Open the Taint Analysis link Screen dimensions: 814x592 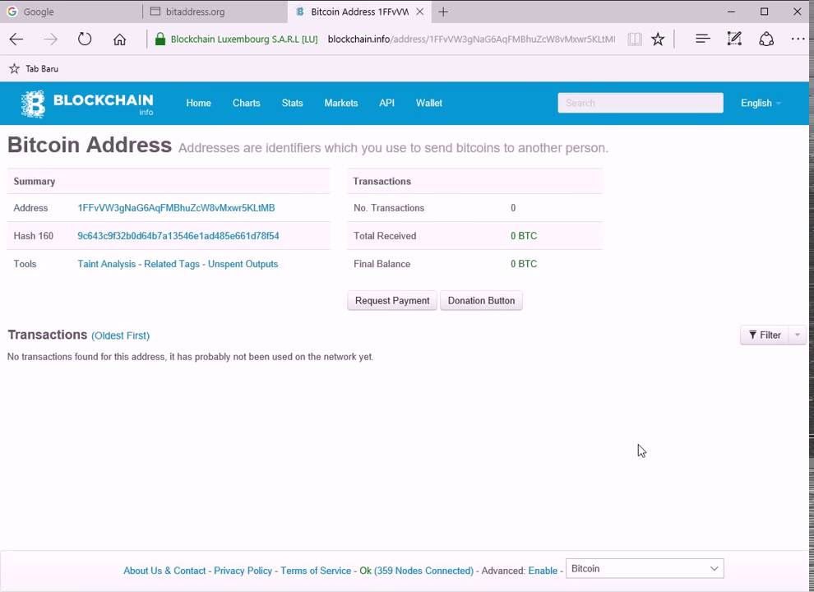[106, 264]
